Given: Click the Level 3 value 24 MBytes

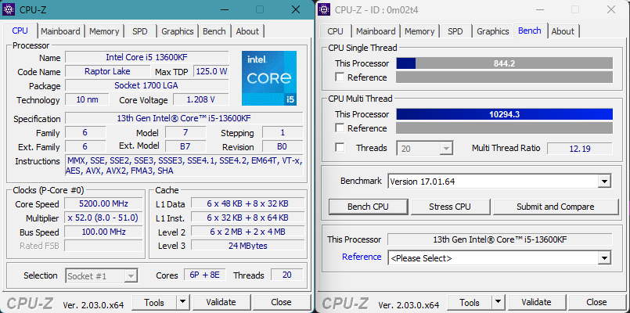Looking at the screenshot, I should pyautogui.click(x=247, y=246).
